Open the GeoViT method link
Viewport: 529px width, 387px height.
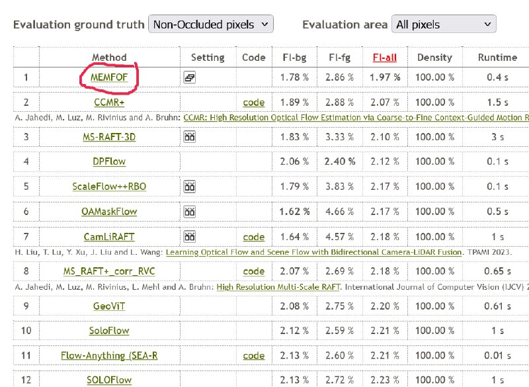coord(109,306)
